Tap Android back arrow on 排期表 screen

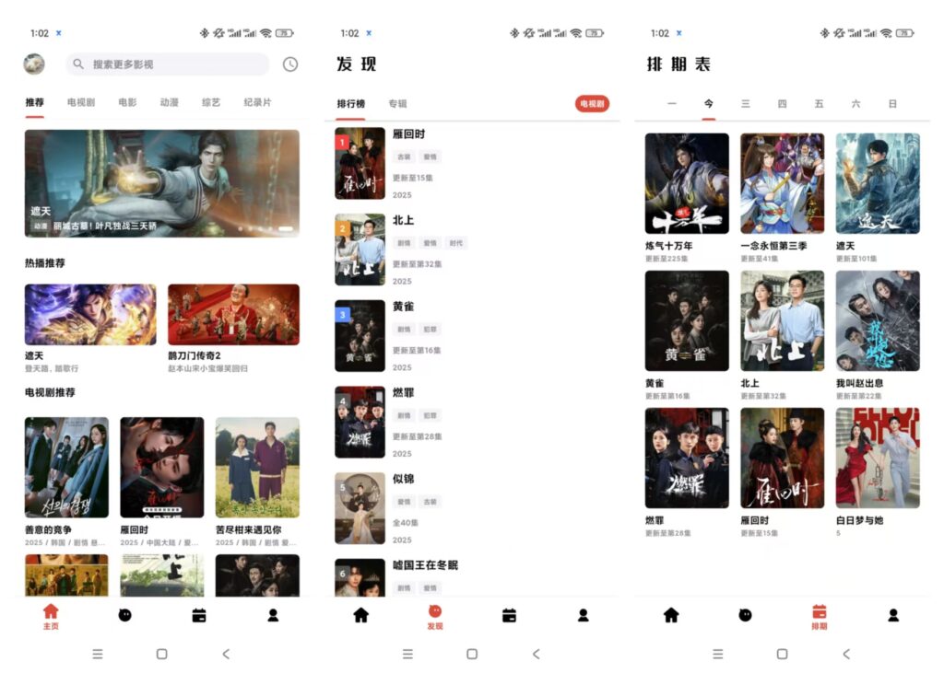point(846,654)
